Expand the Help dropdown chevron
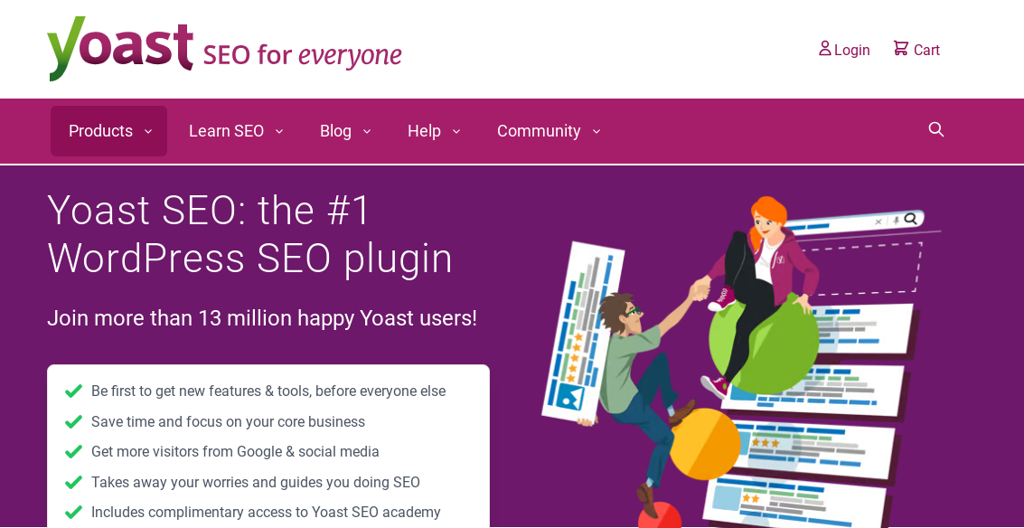1024x528 pixels. point(456,131)
